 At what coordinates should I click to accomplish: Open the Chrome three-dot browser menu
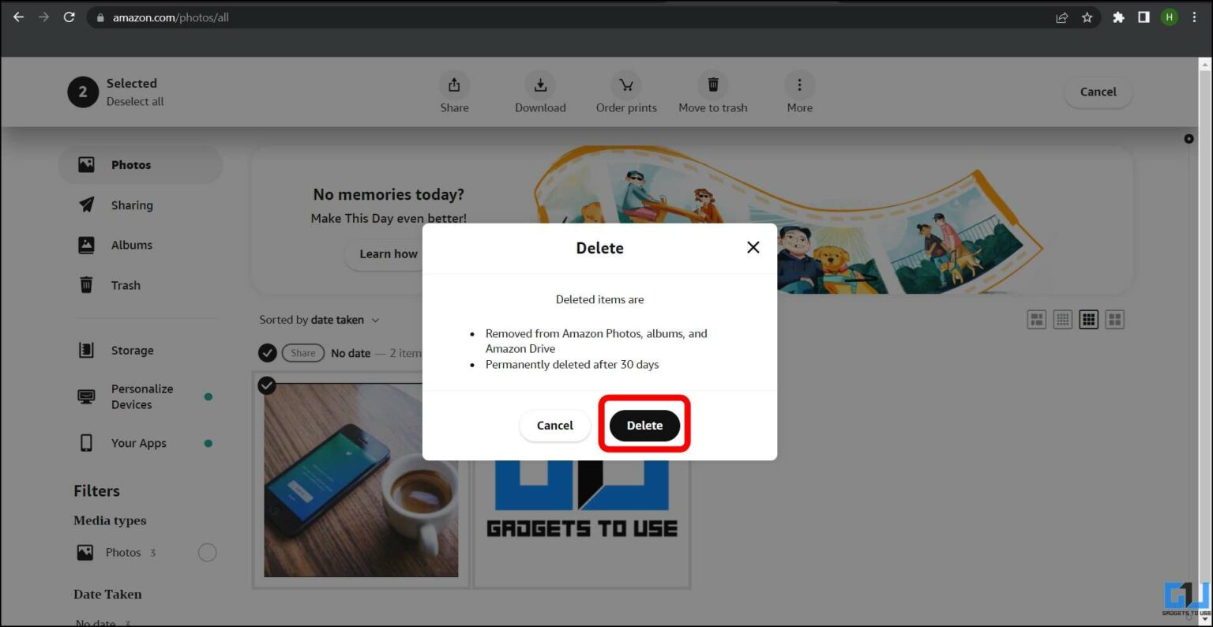tap(1195, 17)
